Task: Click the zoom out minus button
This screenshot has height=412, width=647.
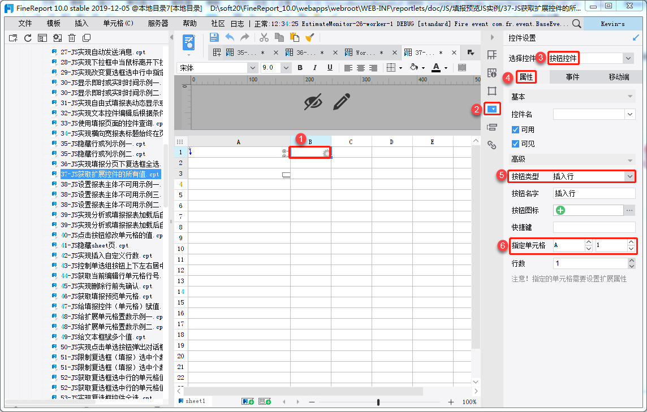Action: (312, 402)
